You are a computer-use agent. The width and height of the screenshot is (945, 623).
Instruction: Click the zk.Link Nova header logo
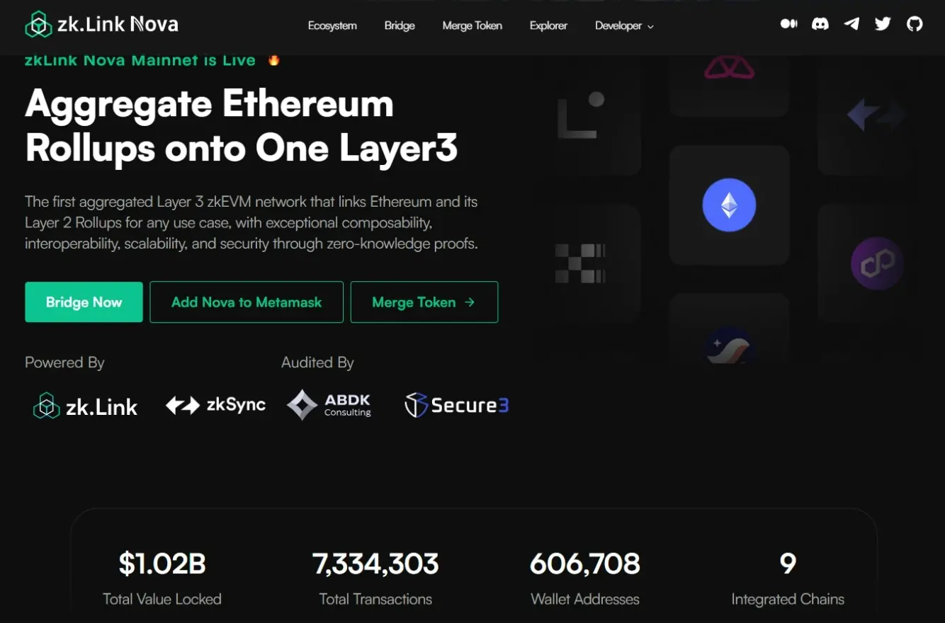(101, 25)
